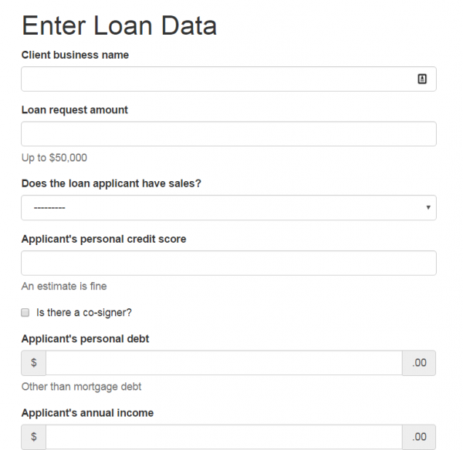Click the dollar sign addon for annual income
463x450 pixels.
click(x=34, y=437)
